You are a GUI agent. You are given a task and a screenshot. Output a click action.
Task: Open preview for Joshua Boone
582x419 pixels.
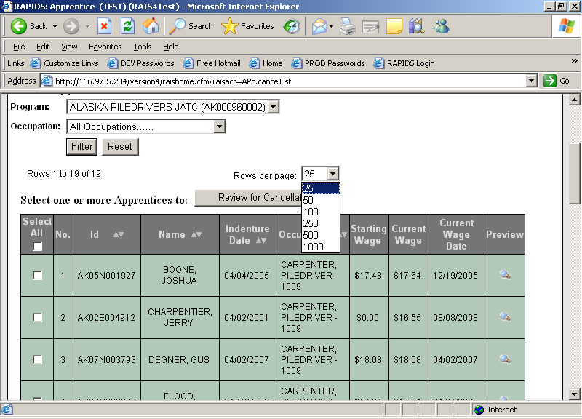(504, 275)
